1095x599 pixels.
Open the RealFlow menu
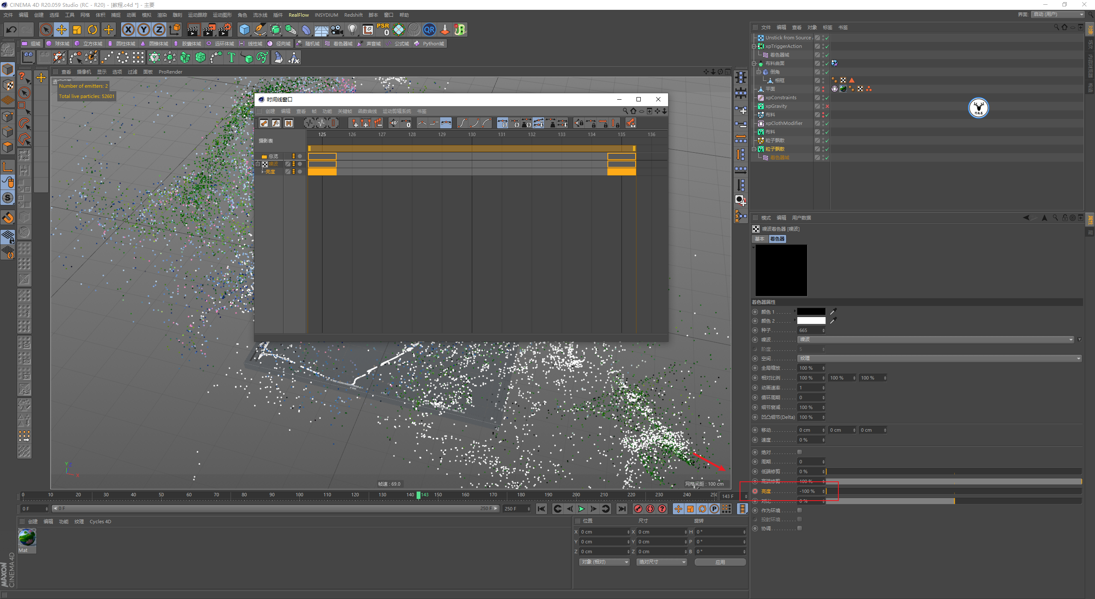coord(298,15)
